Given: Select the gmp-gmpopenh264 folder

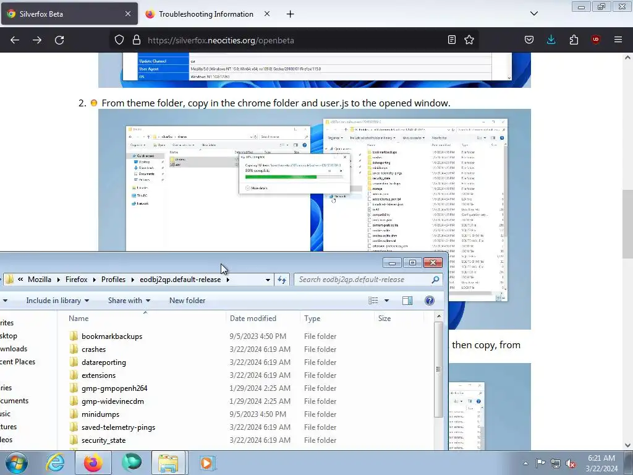Looking at the screenshot, I should [114, 388].
